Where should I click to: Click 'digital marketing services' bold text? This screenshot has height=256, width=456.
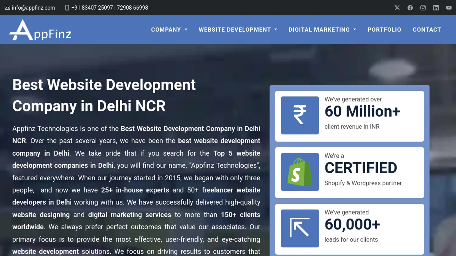click(130, 215)
